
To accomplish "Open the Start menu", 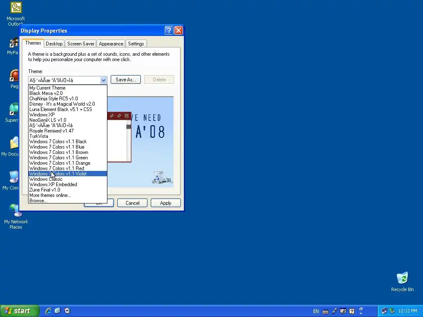I will [x=19, y=311].
